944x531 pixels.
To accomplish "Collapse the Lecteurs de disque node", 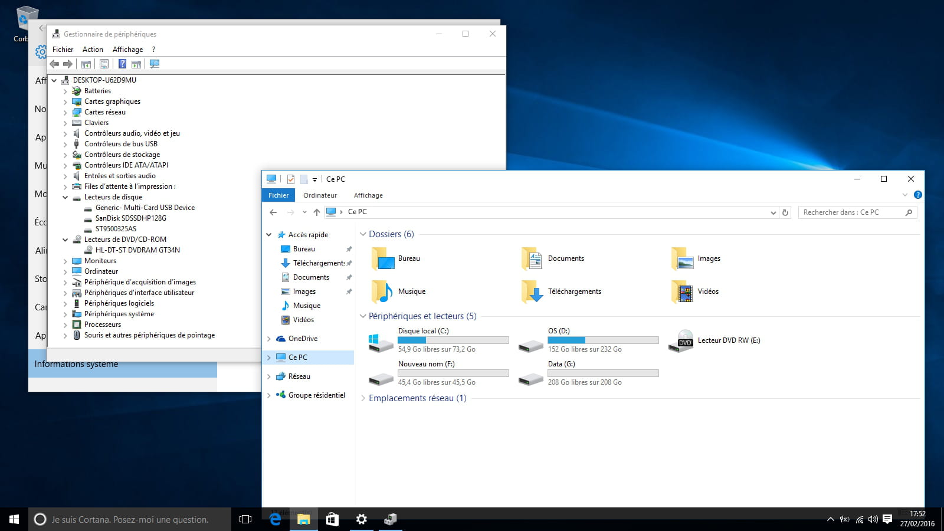I will tap(65, 198).
